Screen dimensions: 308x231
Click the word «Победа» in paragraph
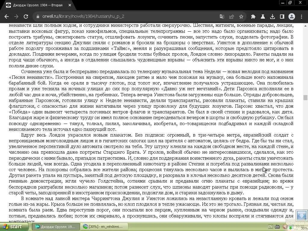tap(20, 112)
